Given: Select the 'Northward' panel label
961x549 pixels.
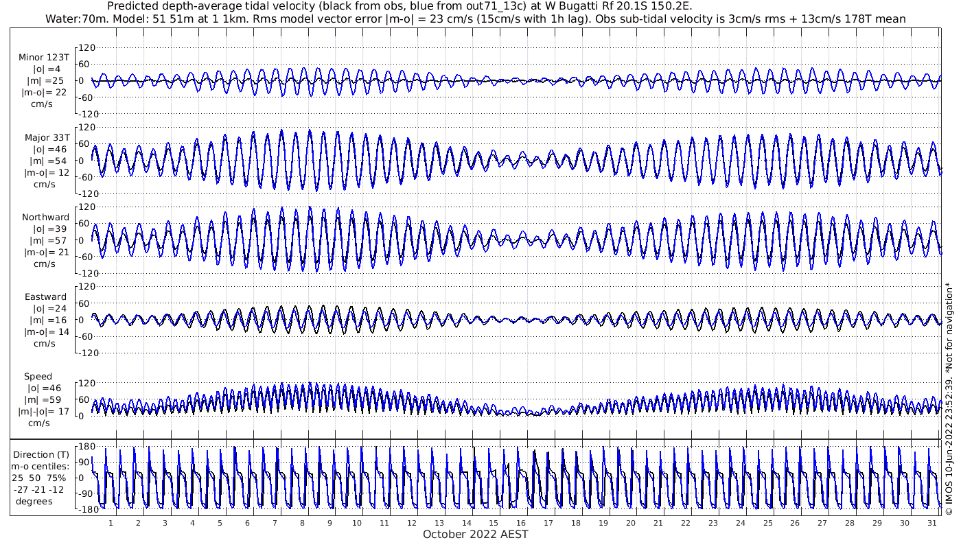Looking at the screenshot, I should (45, 218).
